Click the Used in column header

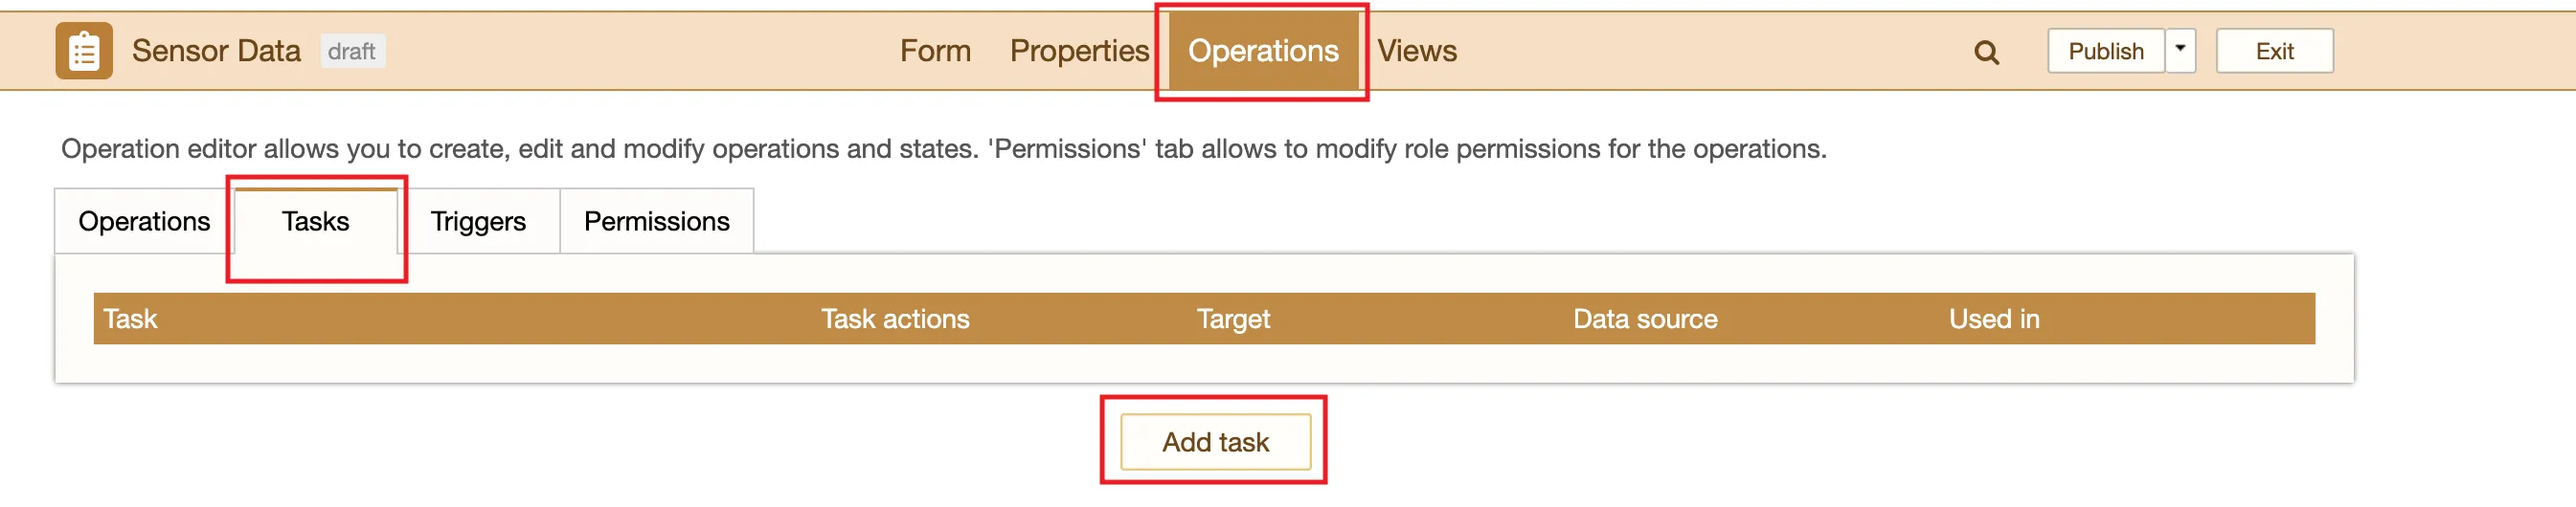[1993, 320]
